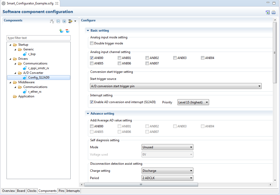The width and height of the screenshot is (280, 195).
Task: Click the expand all components icon
Action: click(64, 21)
